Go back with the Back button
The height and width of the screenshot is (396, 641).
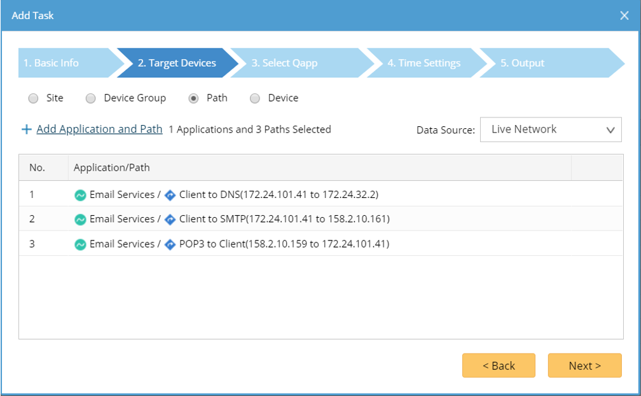[x=499, y=366]
